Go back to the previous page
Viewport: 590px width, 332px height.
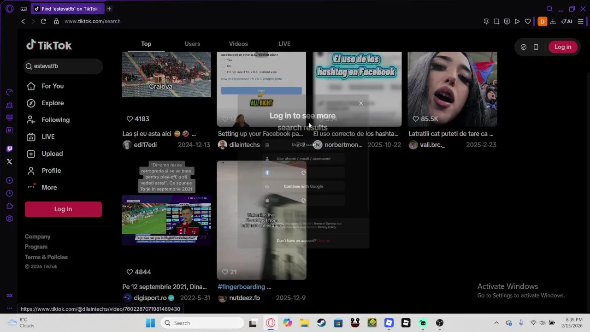pos(23,21)
